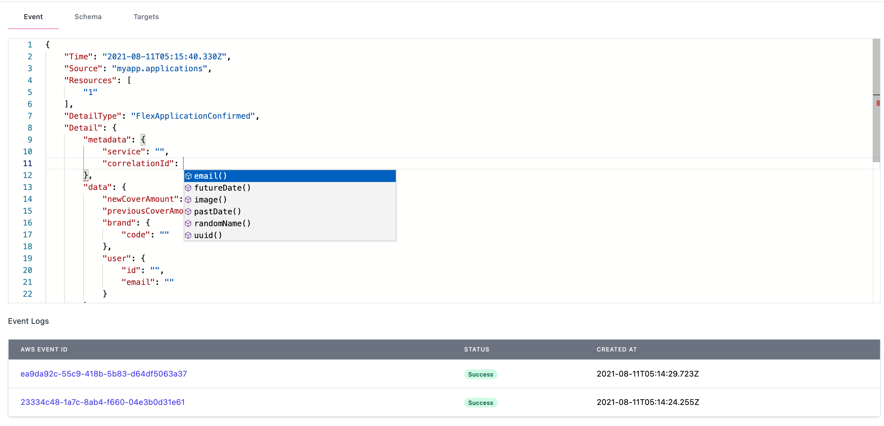The image size is (884, 426).
Task: Click line number 13 in the gutter
Action: pos(27,187)
